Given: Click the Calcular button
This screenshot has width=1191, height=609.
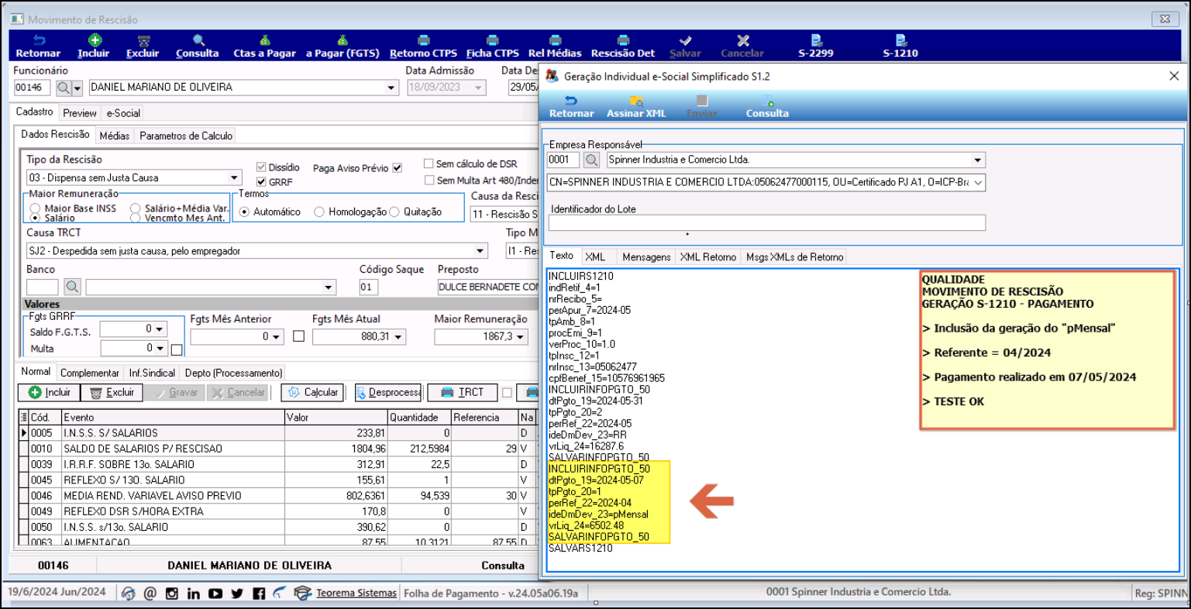Looking at the screenshot, I should coord(313,393).
